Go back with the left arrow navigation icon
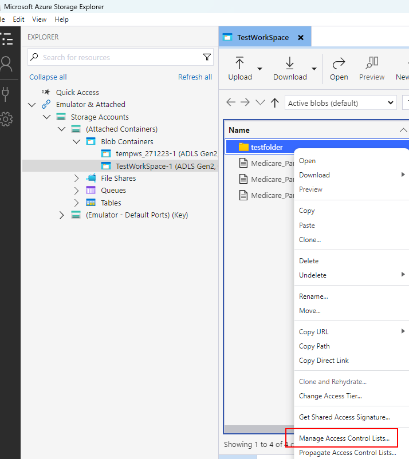Screen dimensions: 409x459 click(231, 102)
